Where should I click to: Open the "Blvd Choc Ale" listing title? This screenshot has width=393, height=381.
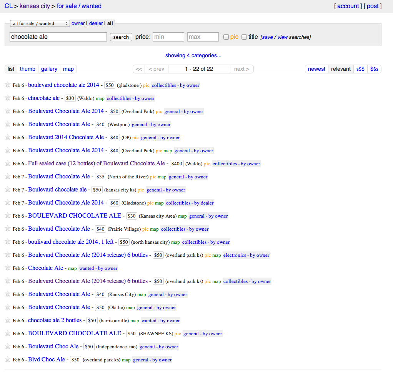pos(47,359)
